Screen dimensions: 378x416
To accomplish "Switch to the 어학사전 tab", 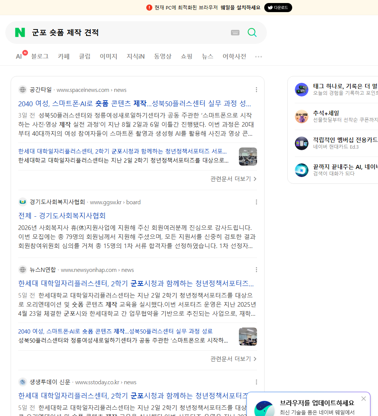I will (234, 56).
